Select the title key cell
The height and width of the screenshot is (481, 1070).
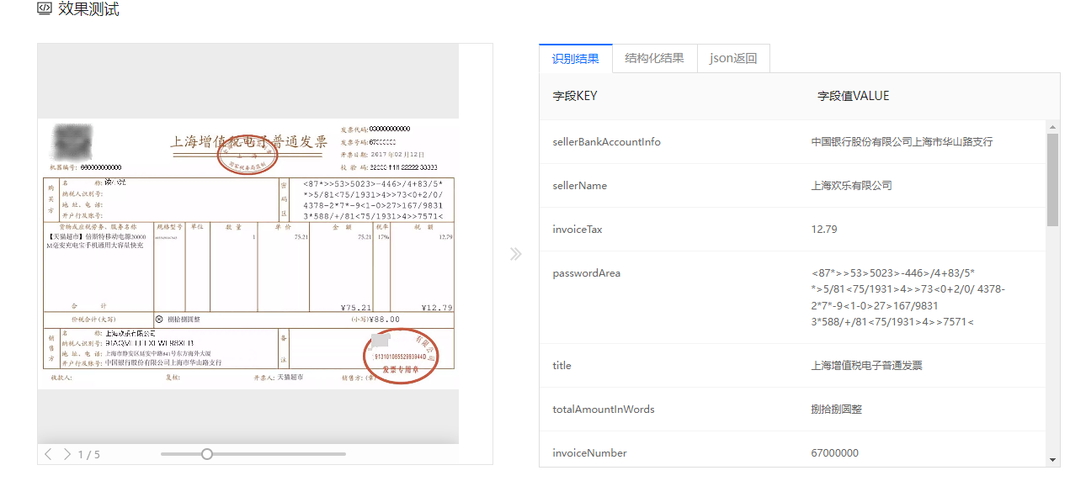[562, 366]
